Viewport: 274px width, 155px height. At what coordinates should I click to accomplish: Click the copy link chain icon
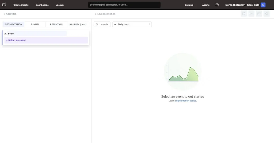pos(251,14)
